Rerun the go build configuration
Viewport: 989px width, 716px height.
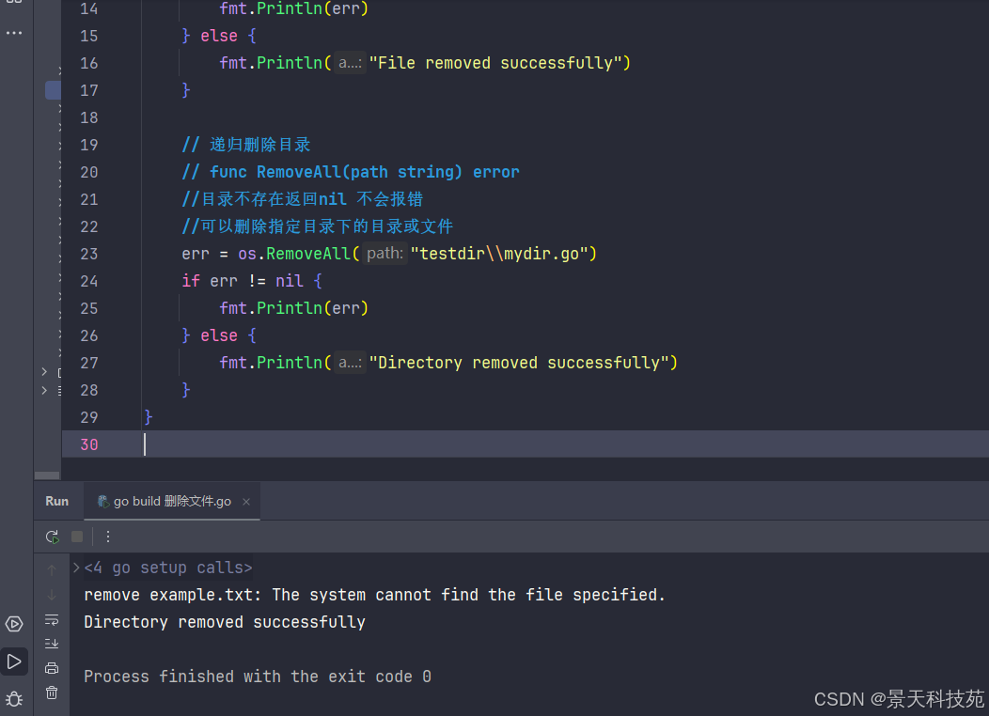pos(52,537)
